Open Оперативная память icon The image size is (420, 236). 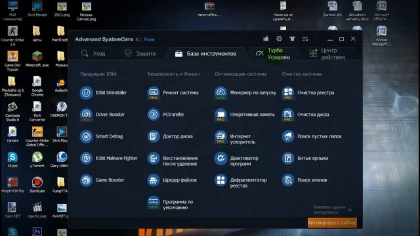(220, 115)
